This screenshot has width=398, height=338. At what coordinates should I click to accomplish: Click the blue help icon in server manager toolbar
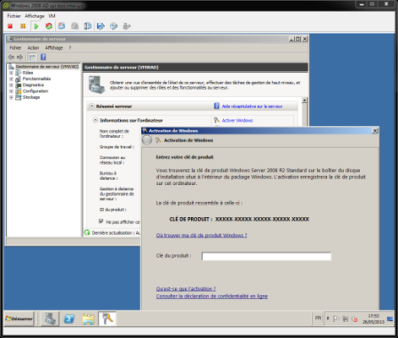point(43,57)
